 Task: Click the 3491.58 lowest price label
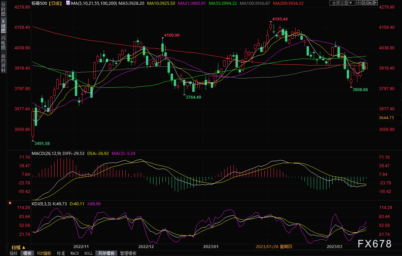coord(42,144)
